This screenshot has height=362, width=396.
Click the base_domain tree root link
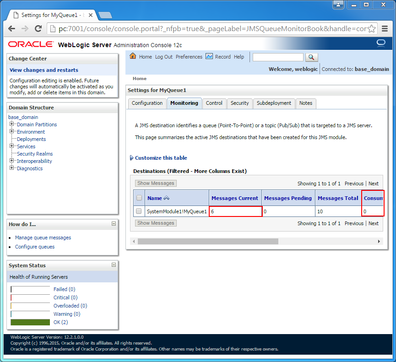click(x=23, y=117)
